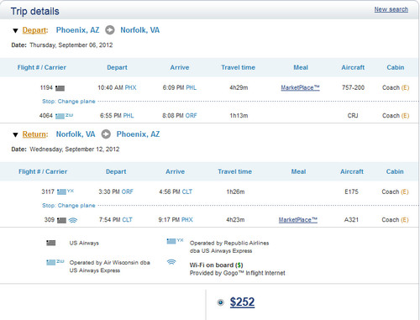Click the 757-200 aircraft value

pyautogui.click(x=353, y=87)
